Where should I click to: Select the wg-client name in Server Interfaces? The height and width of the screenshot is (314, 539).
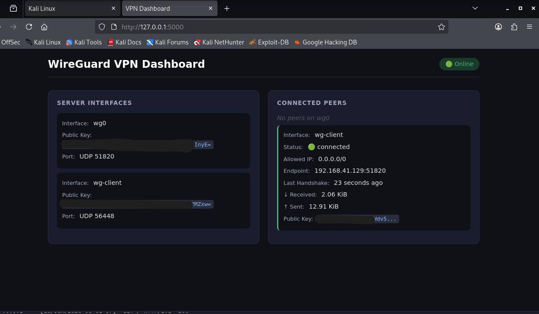tap(107, 183)
